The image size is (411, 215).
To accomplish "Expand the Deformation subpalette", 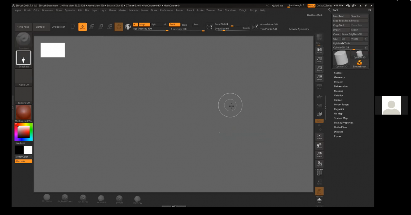I will [341, 86].
